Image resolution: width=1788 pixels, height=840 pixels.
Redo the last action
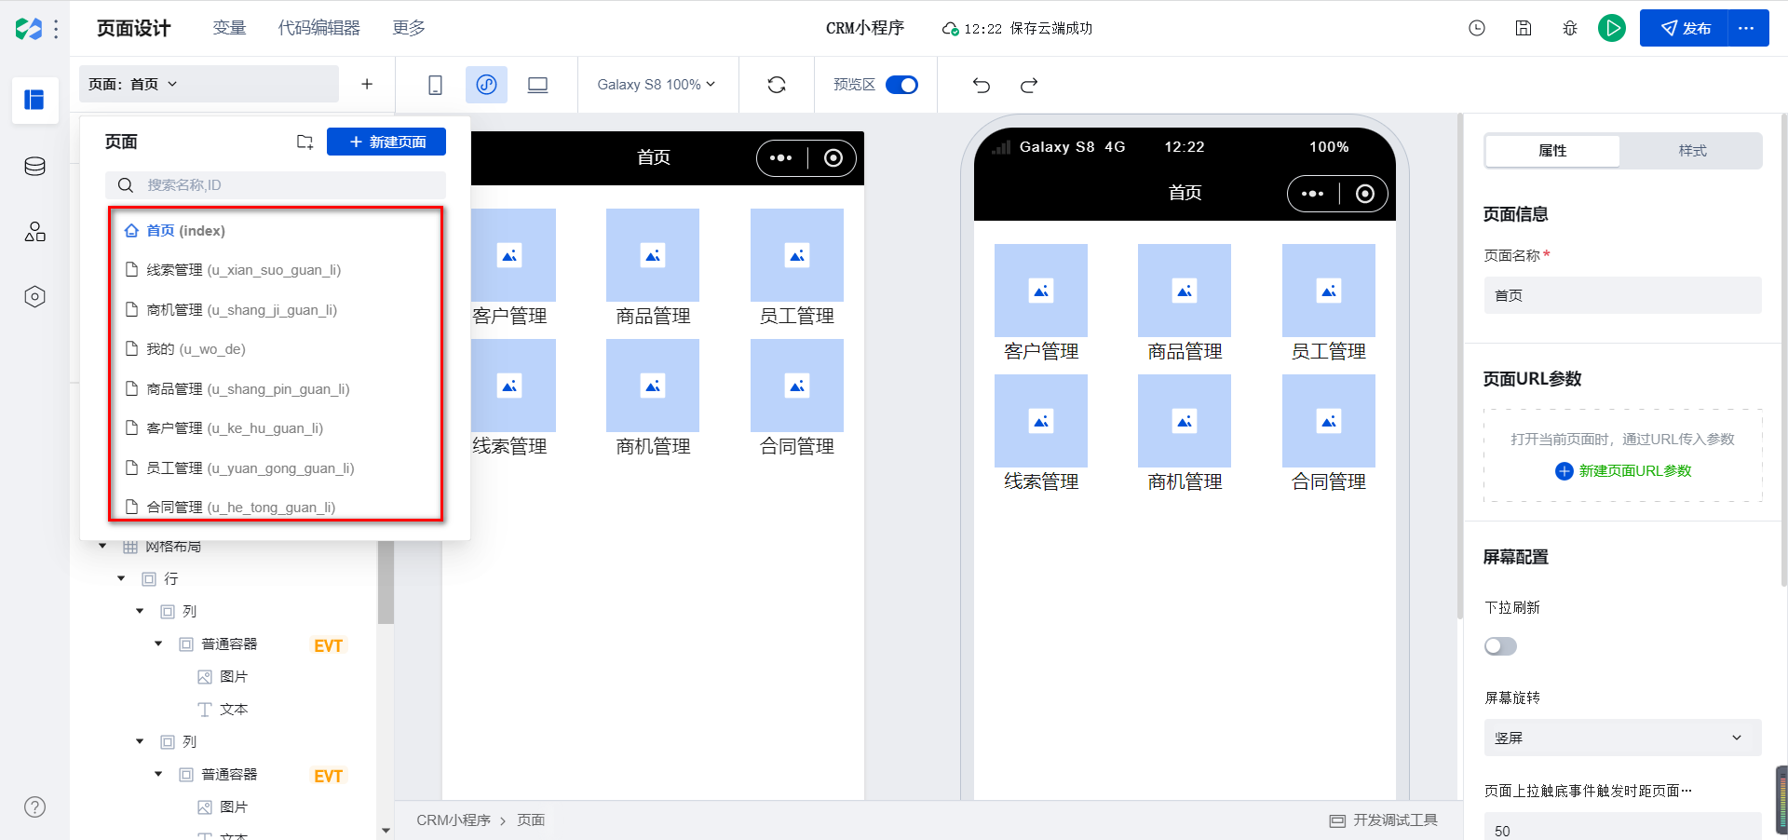click(1029, 85)
